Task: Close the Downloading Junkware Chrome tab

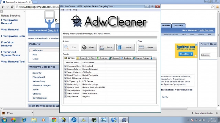Action: [x=30, y=2]
